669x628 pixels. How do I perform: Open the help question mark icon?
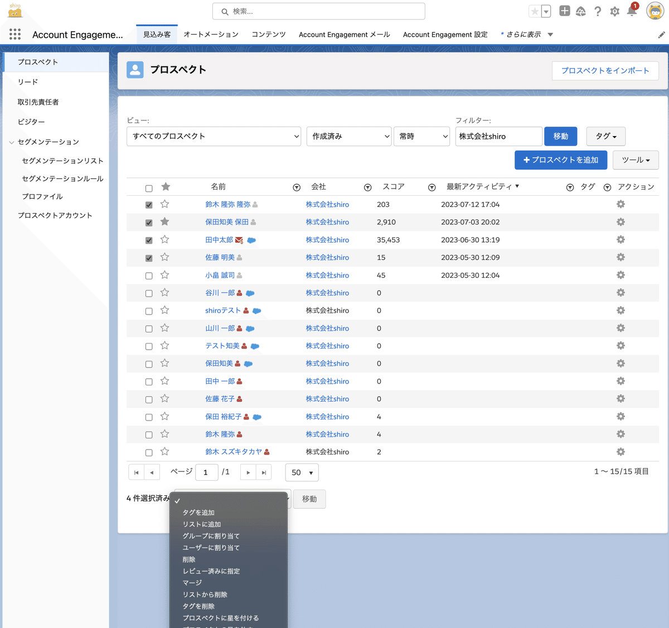(x=598, y=11)
